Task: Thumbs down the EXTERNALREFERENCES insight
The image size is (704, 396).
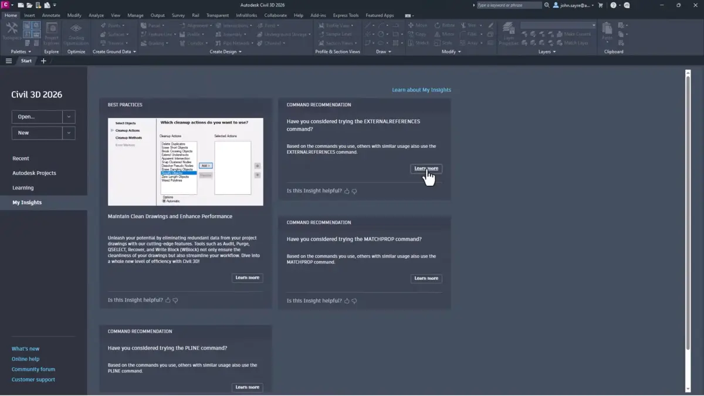Action: coord(354,191)
